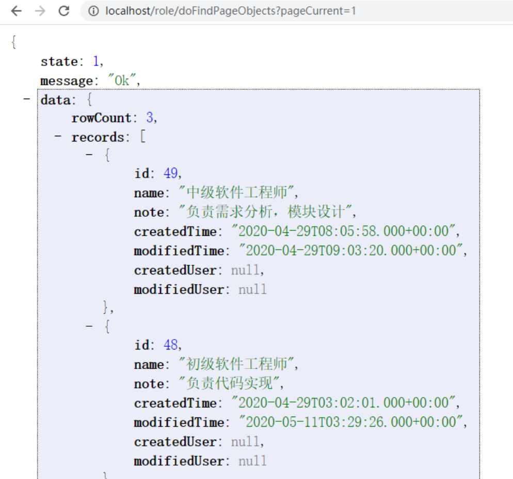The width and height of the screenshot is (513, 479).
Task: Click the "state" key label
Action: point(59,61)
